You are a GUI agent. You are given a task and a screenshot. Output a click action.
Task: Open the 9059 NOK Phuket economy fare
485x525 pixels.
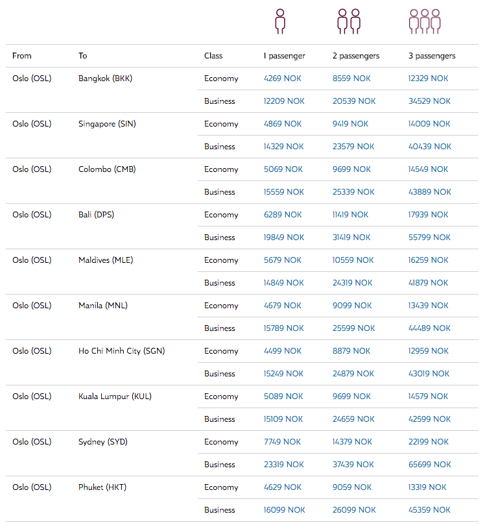352,487
